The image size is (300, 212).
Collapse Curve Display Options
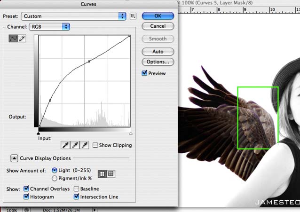click(x=15, y=158)
